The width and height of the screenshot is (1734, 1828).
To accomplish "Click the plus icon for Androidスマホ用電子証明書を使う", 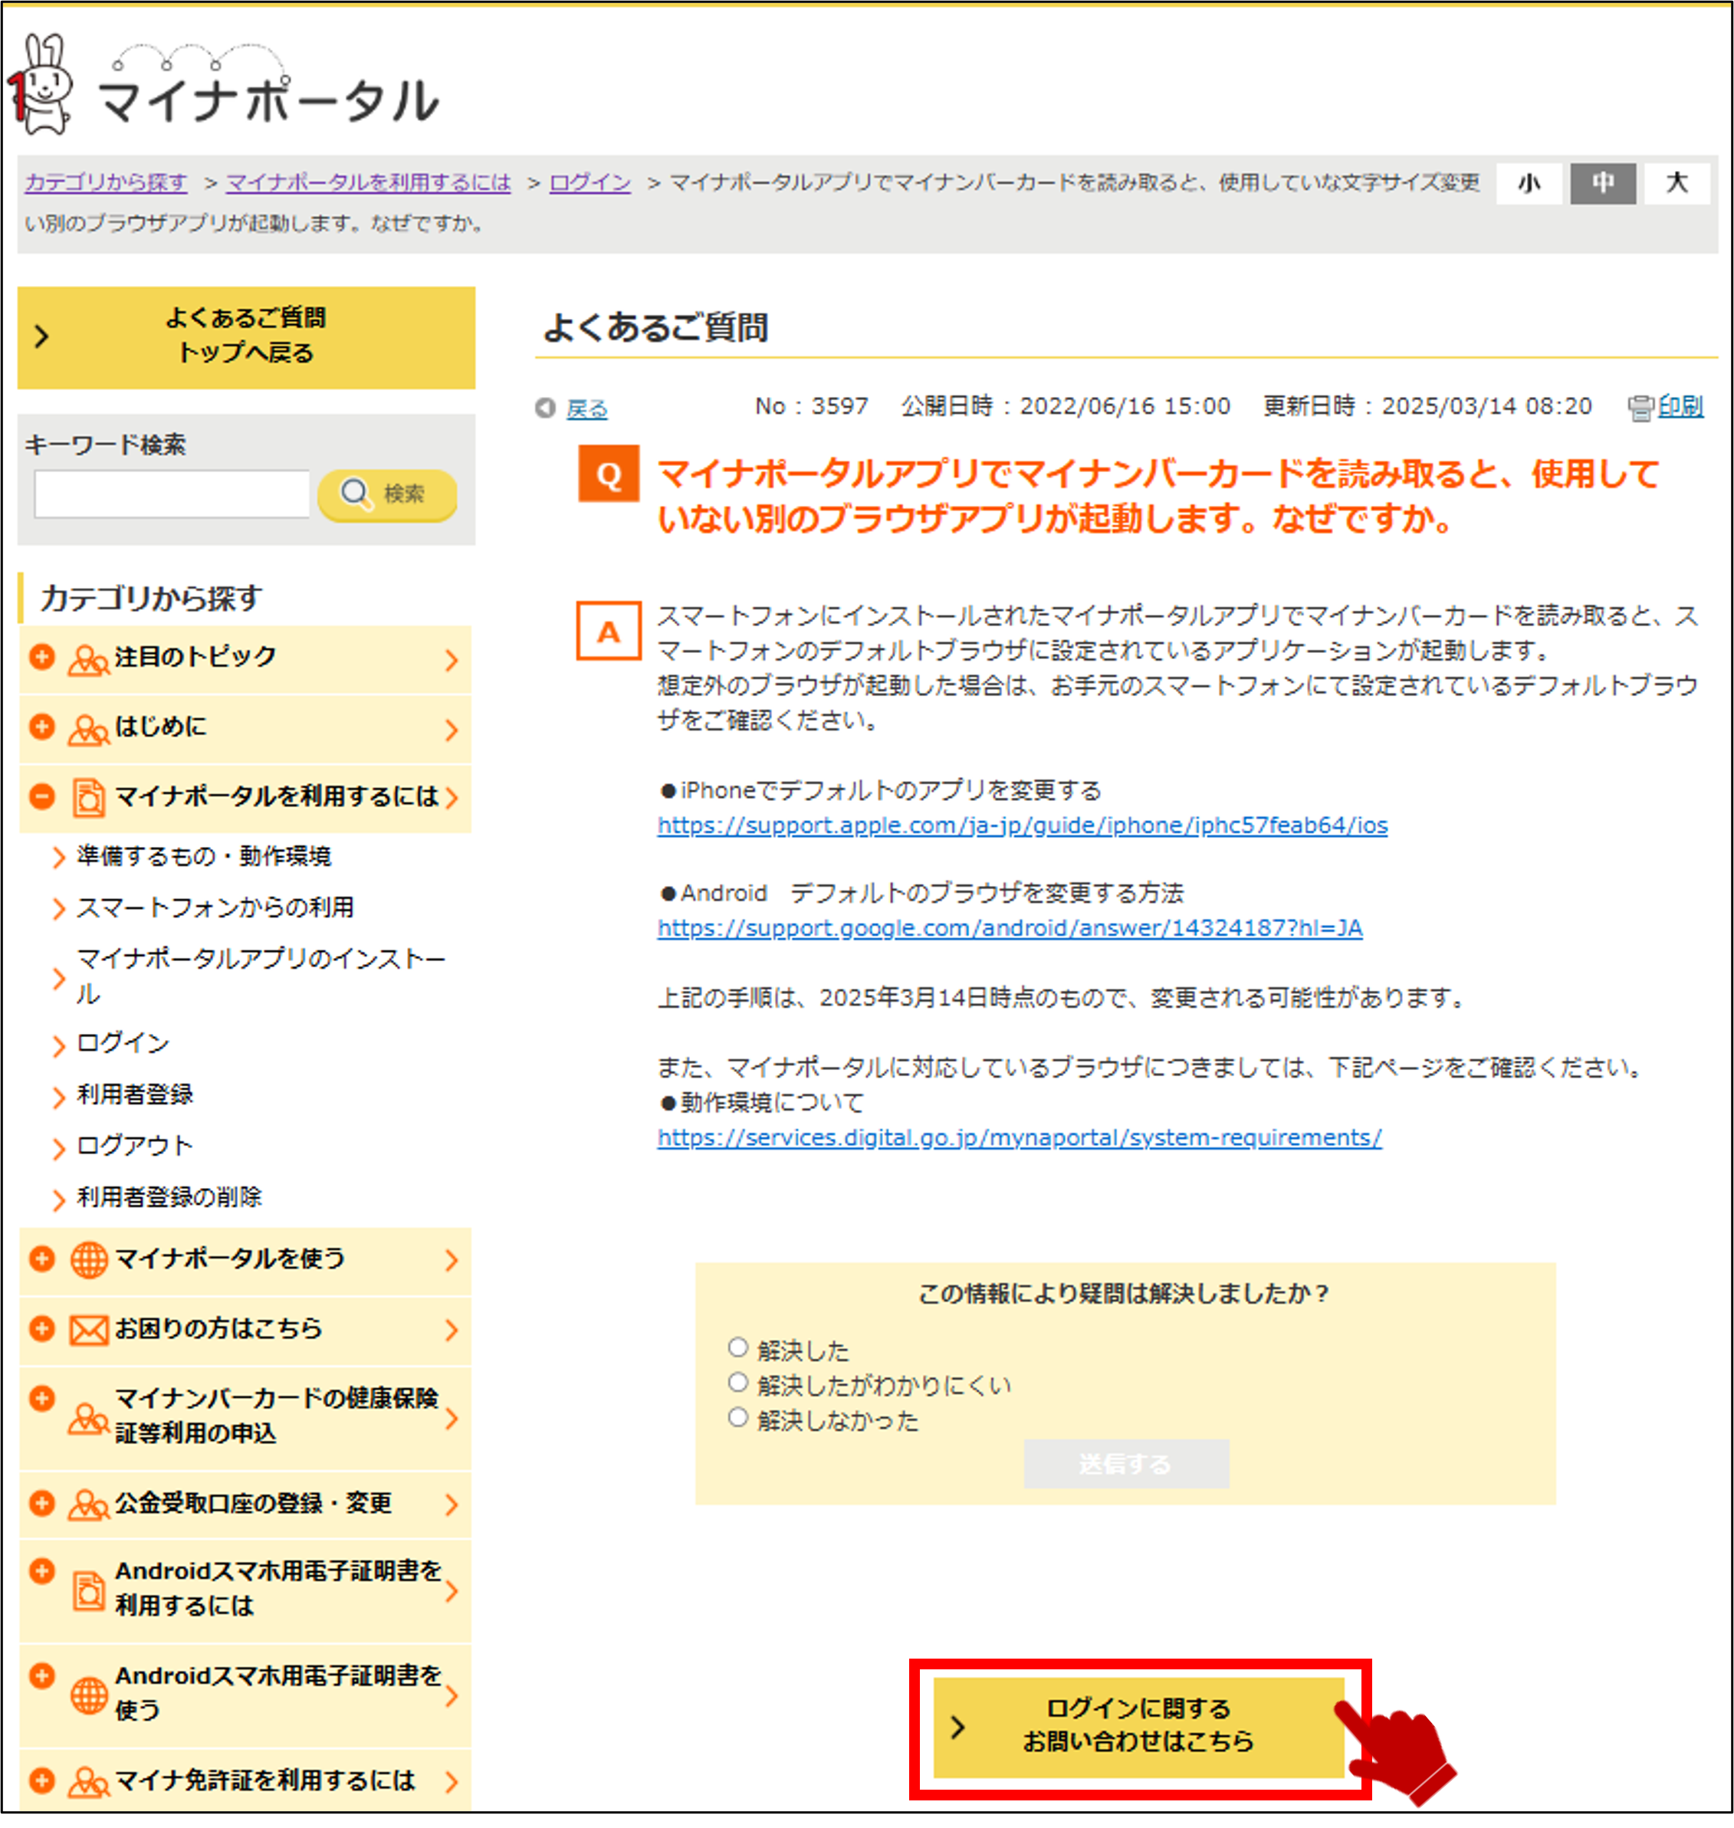I will point(41,1675).
